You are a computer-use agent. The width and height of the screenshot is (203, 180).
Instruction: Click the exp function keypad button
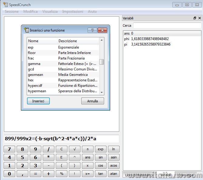[101, 149]
